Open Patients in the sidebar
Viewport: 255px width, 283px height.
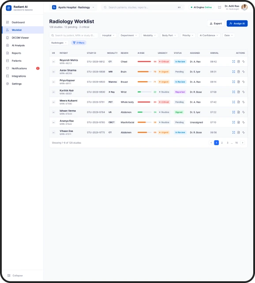click(23, 61)
